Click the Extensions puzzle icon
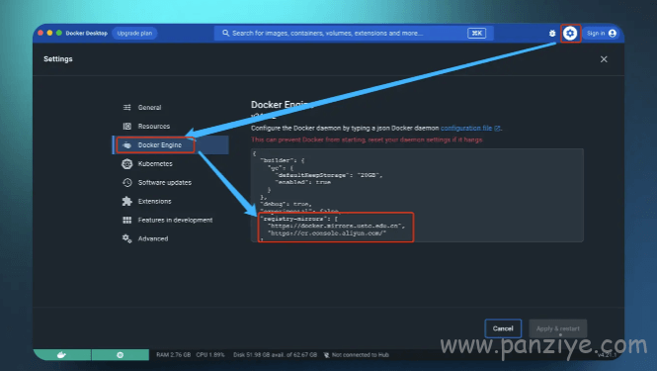Viewport: 657px width, 371px height. [127, 202]
